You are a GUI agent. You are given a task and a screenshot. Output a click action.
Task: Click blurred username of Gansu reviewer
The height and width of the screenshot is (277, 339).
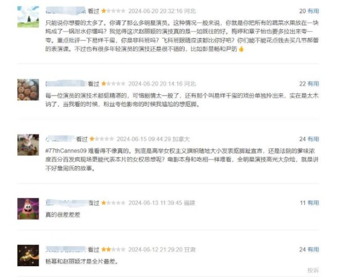(x=66, y=249)
